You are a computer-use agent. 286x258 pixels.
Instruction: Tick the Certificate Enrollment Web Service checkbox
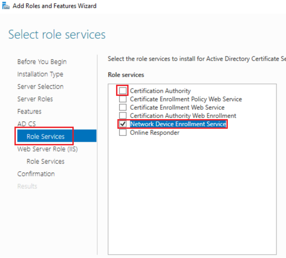coord(123,107)
